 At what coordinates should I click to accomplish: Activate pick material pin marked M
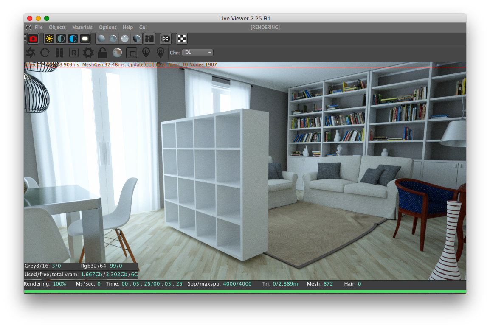coord(161,52)
